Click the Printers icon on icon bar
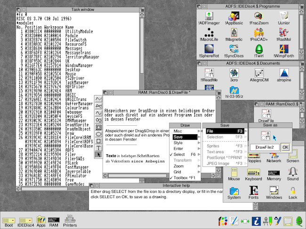This screenshot has height=229, width=306. point(69,219)
